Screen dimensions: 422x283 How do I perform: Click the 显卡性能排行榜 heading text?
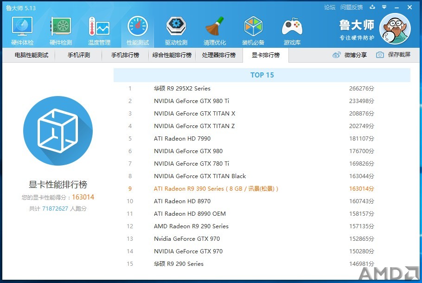tap(58, 185)
